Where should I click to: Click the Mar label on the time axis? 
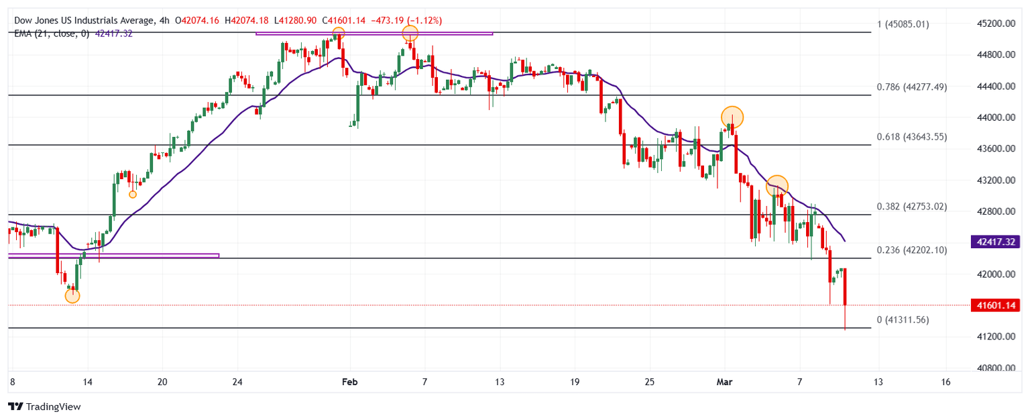click(726, 382)
